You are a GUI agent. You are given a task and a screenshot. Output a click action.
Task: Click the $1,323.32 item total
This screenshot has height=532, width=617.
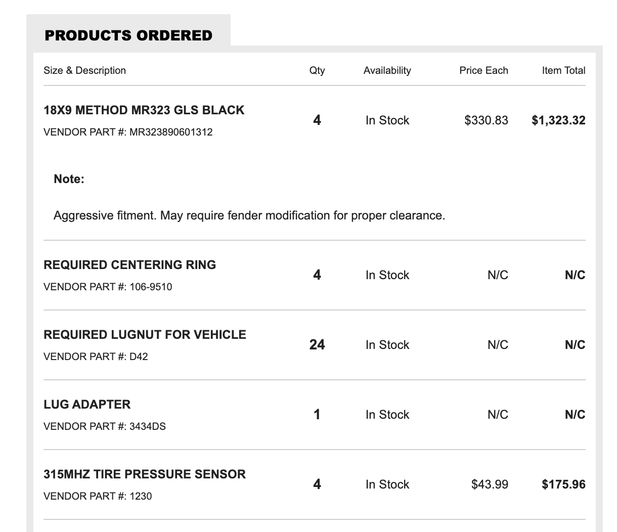(558, 120)
